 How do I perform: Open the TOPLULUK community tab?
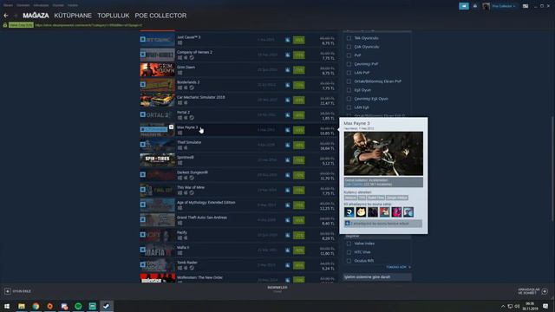pyautogui.click(x=114, y=16)
